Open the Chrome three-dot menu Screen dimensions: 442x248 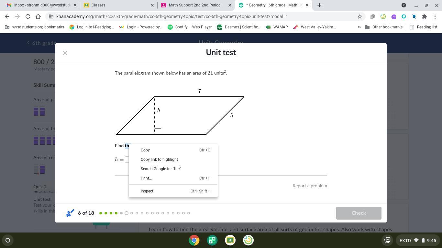[435, 16]
